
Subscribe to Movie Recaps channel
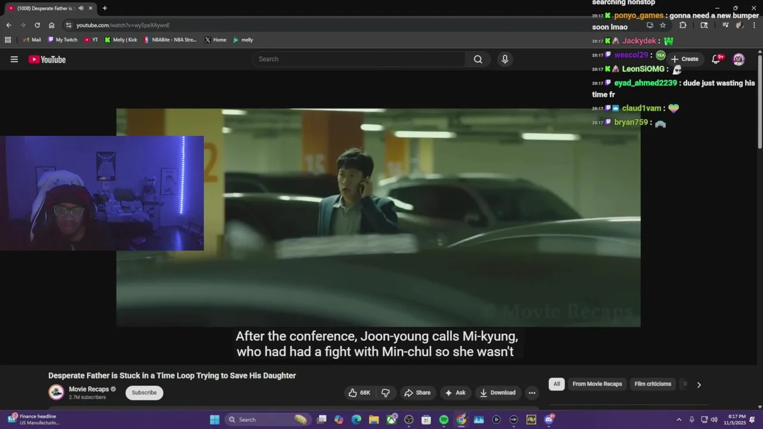click(x=144, y=393)
